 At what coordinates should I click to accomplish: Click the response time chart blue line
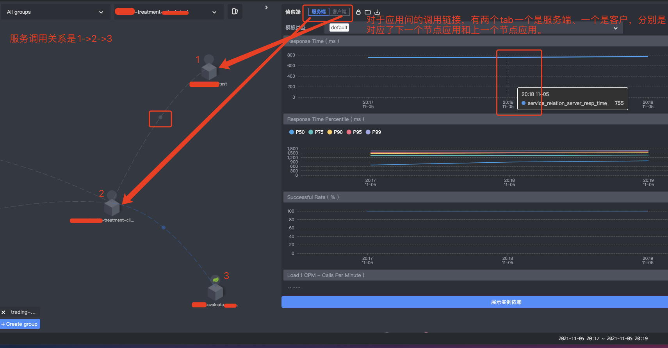[x=508, y=57]
